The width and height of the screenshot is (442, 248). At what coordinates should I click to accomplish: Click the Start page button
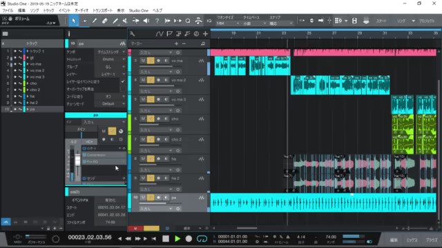tap(381, 21)
